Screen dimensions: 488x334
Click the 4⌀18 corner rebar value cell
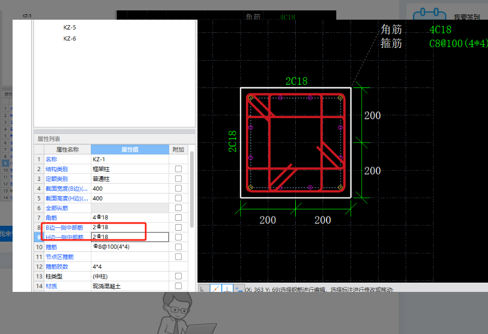point(130,218)
